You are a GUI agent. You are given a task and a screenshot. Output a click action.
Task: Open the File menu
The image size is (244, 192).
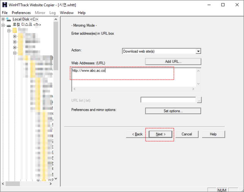pos(5,13)
